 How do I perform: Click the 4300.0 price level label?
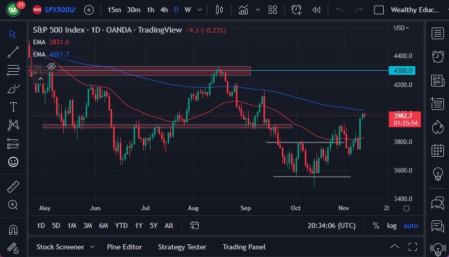403,70
